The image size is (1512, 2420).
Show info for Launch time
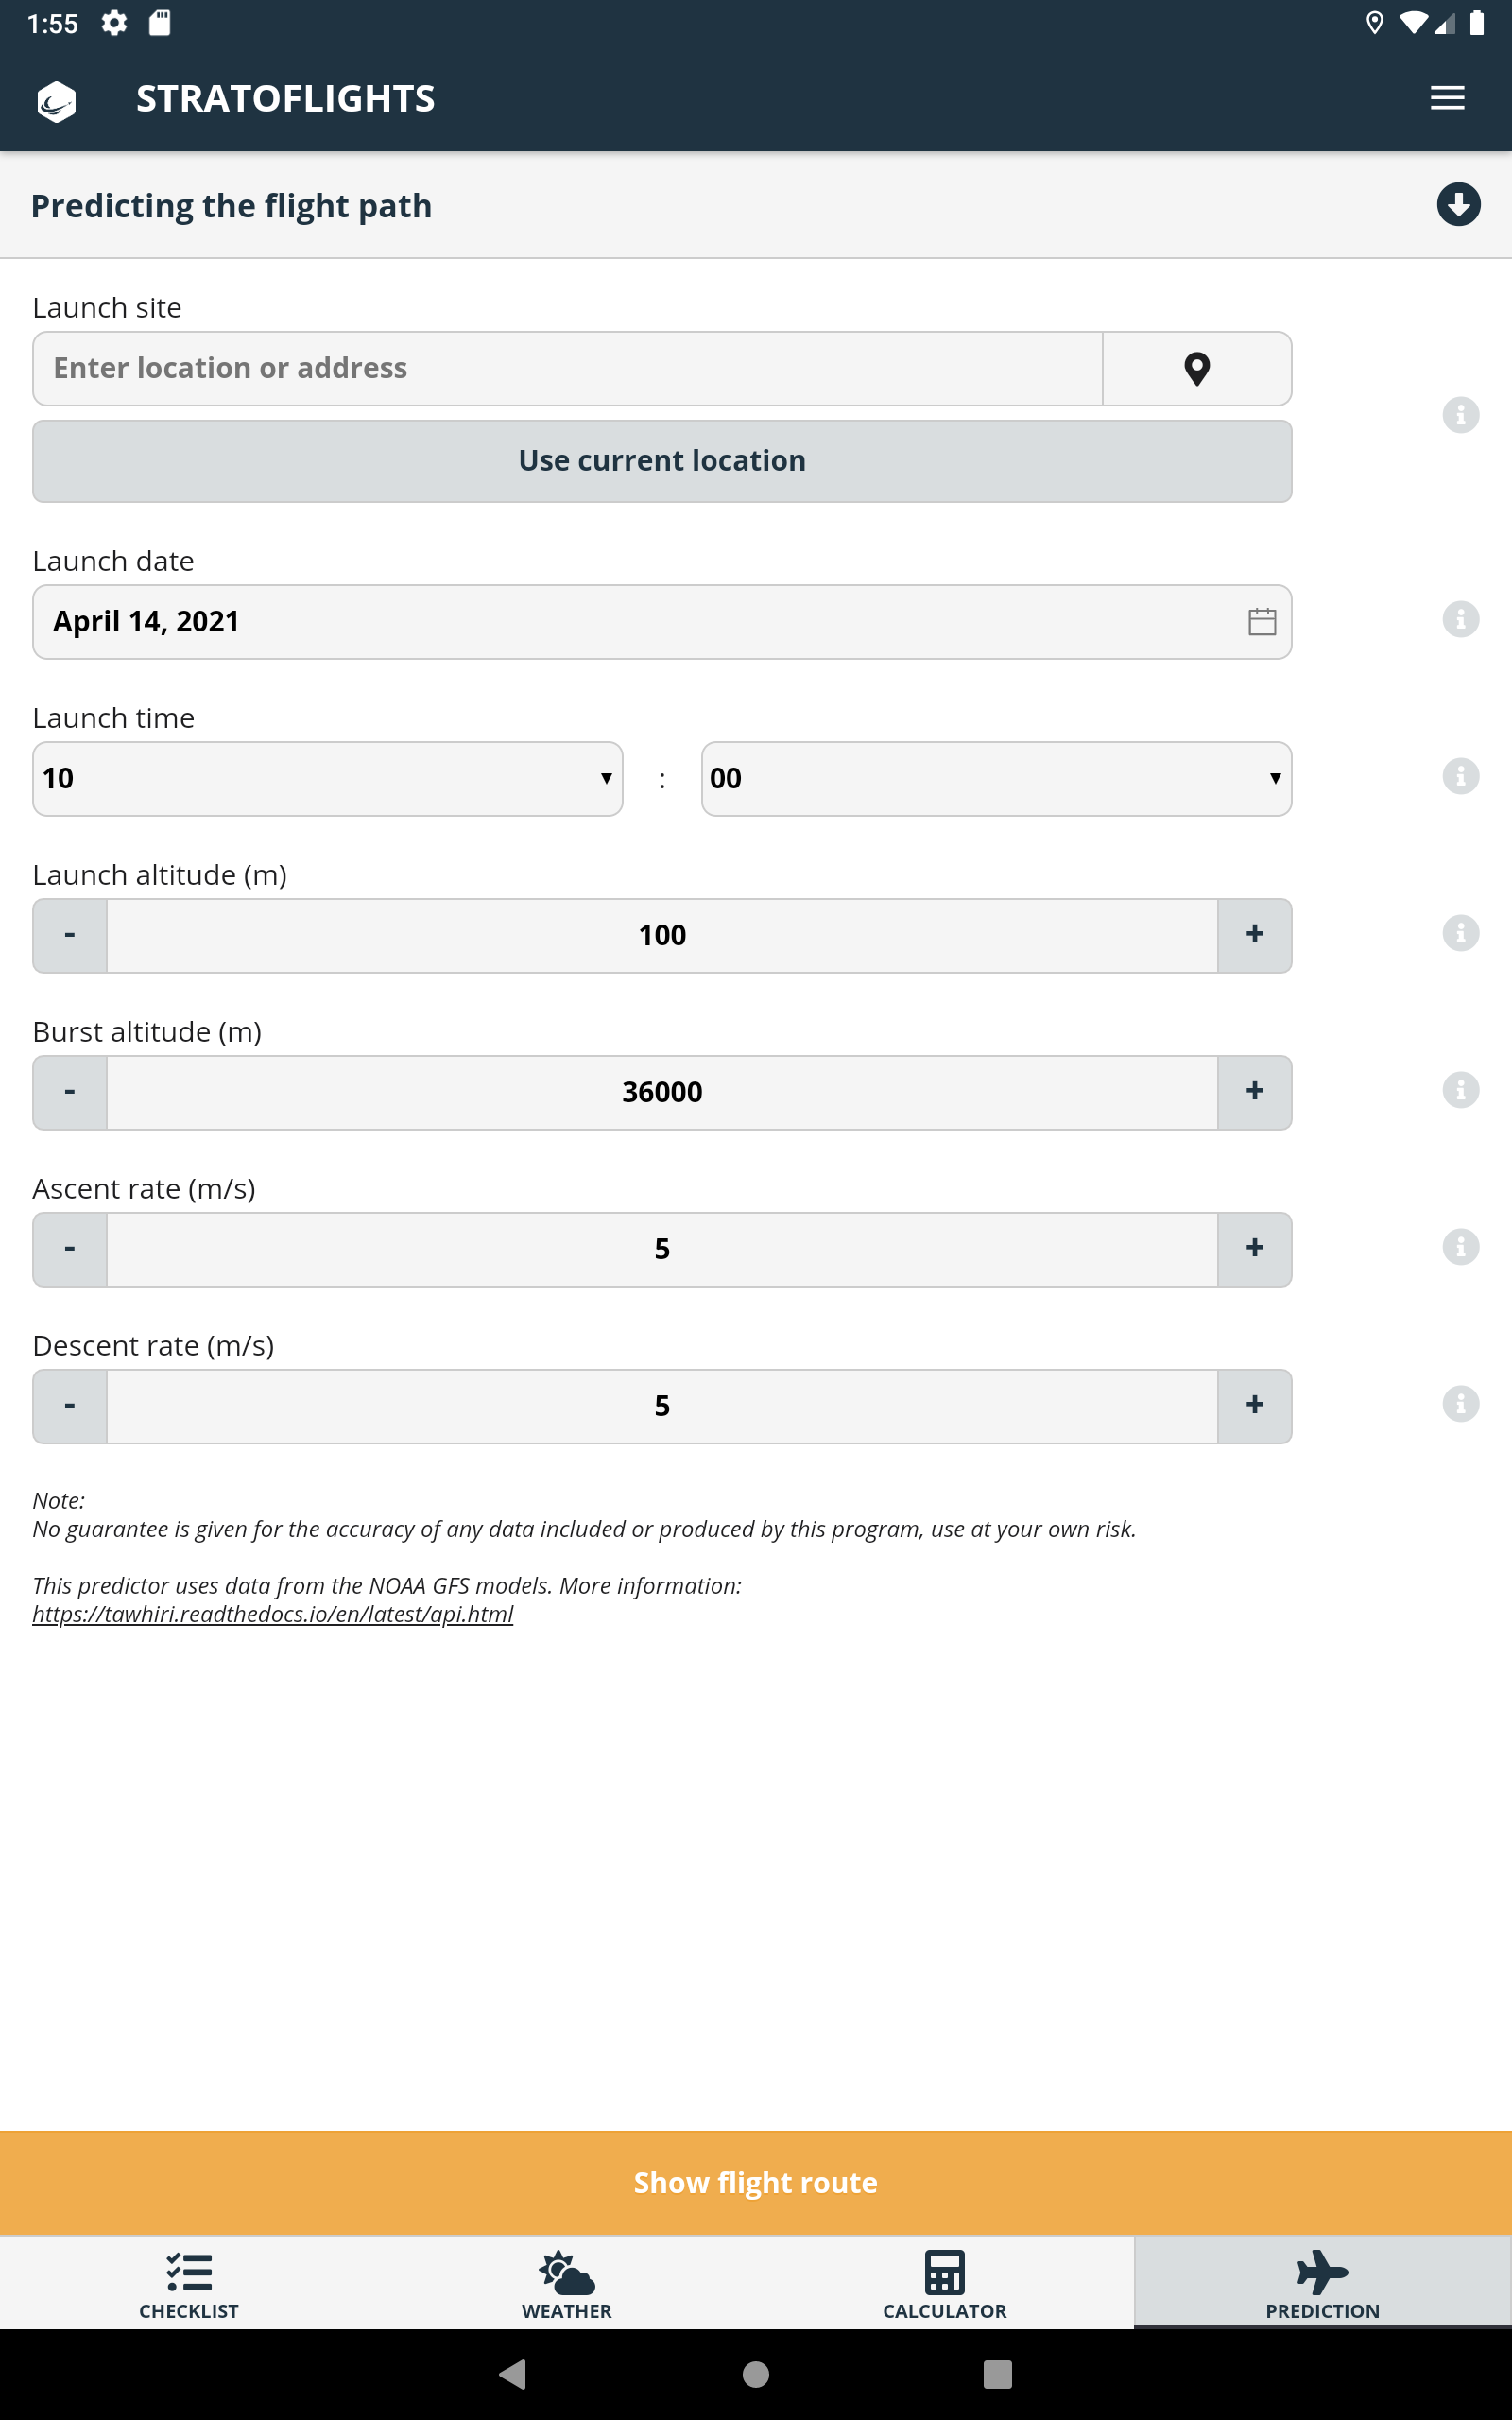coord(1460,776)
